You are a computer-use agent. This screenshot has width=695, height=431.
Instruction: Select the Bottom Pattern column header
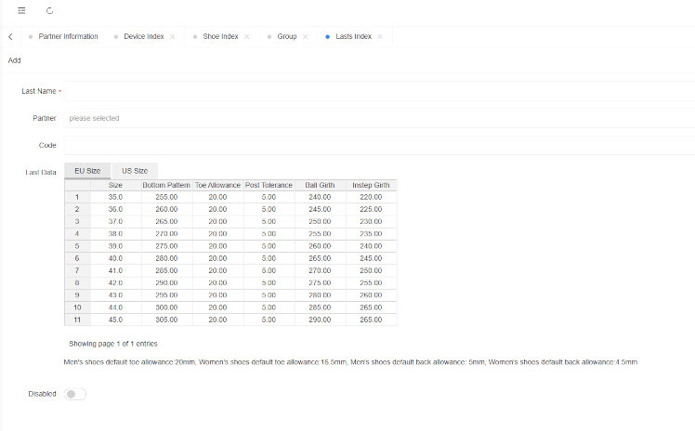coord(166,186)
